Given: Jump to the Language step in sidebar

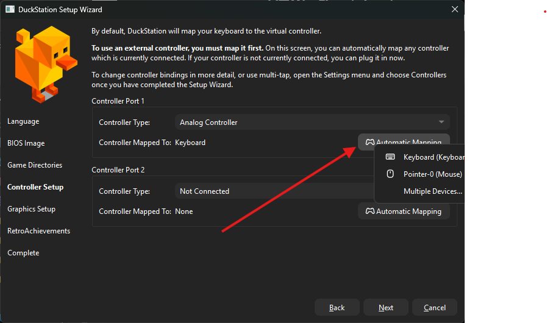Looking at the screenshot, I should click(x=23, y=121).
